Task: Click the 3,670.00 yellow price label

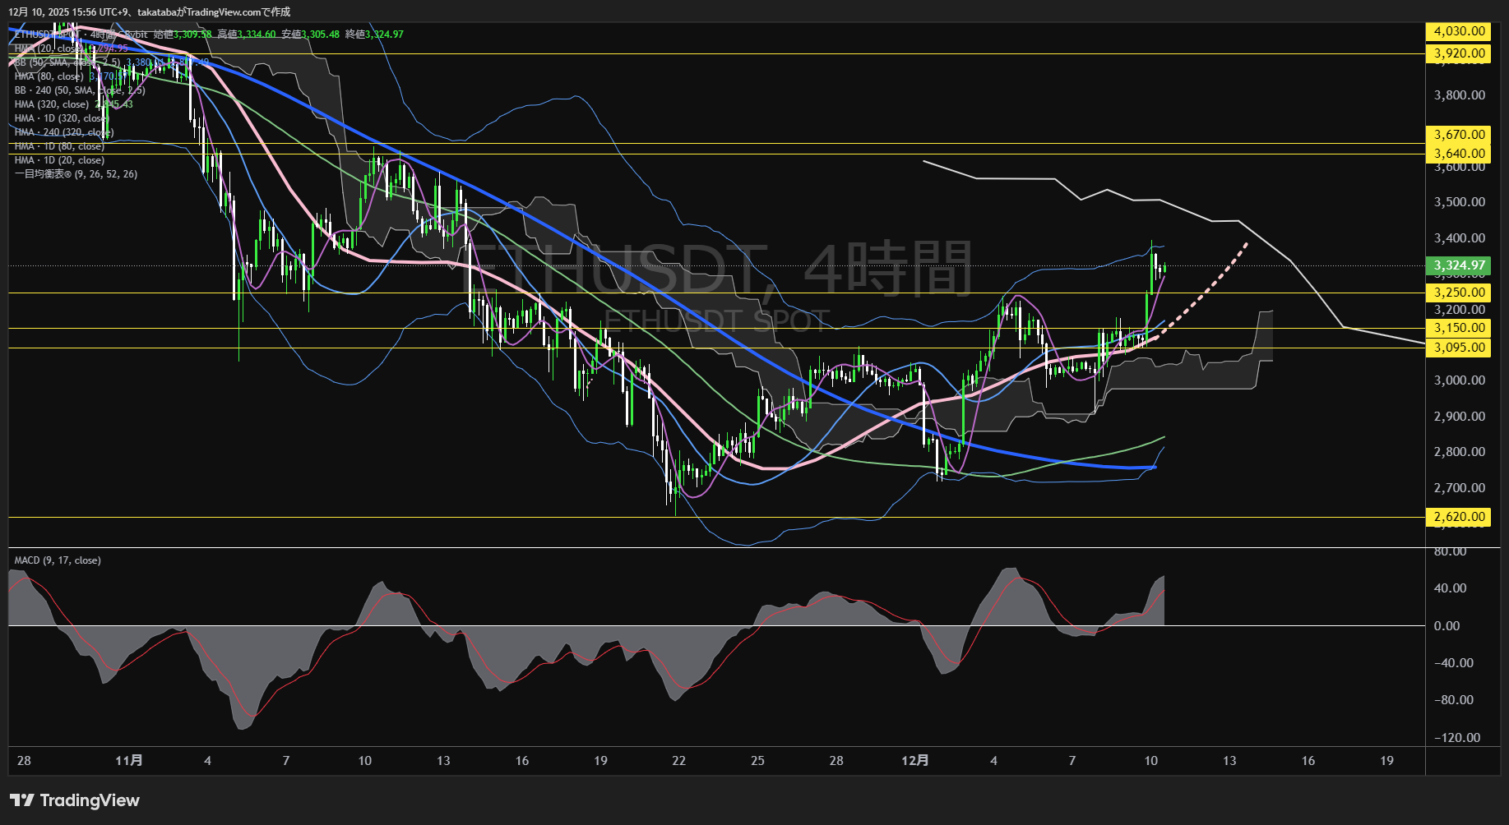Action: [x=1459, y=135]
